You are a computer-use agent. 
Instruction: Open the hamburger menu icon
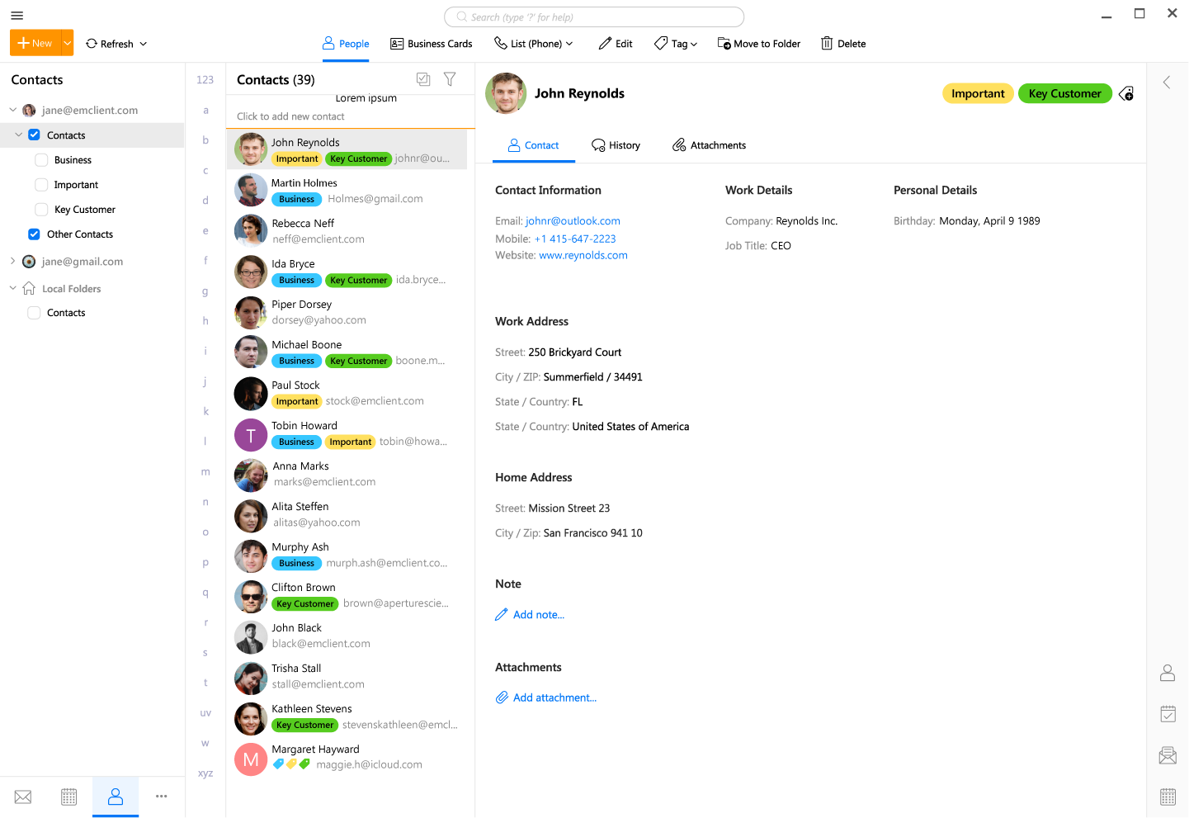(x=17, y=16)
